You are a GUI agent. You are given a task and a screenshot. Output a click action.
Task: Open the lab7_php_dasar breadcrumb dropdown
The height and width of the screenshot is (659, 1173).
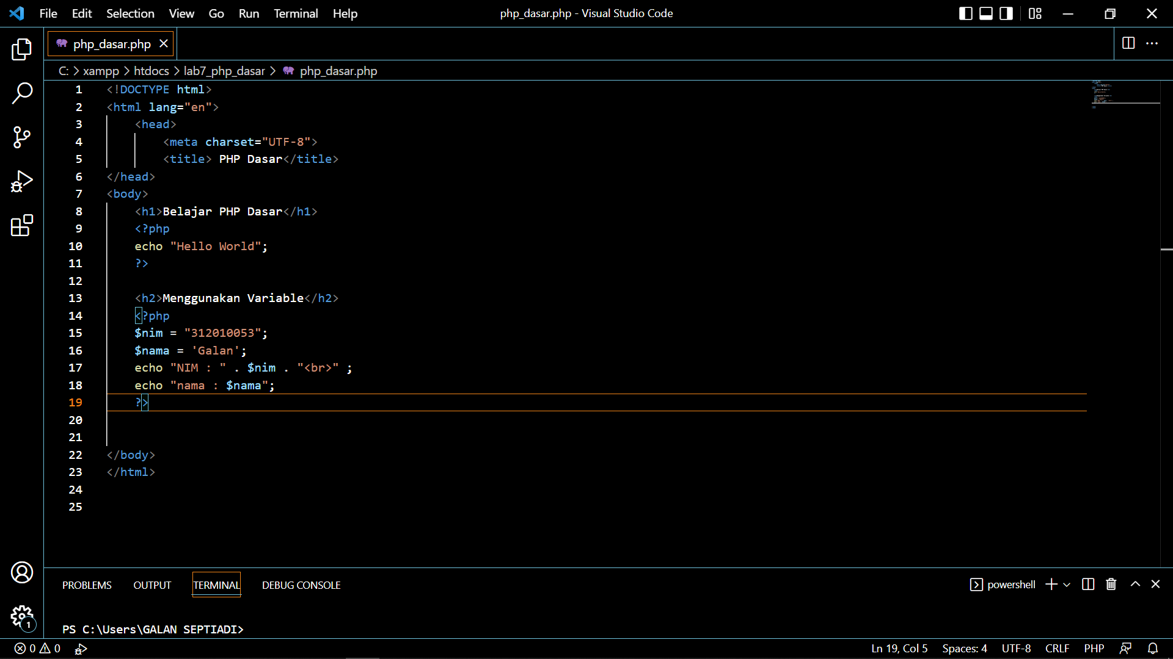pos(224,71)
